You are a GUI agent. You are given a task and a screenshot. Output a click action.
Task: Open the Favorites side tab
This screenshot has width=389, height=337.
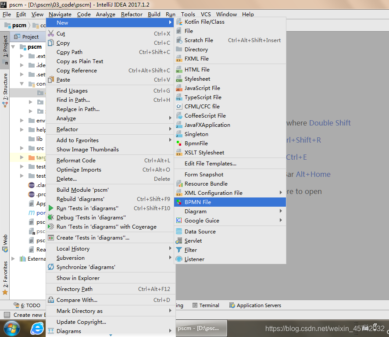pos(5,277)
